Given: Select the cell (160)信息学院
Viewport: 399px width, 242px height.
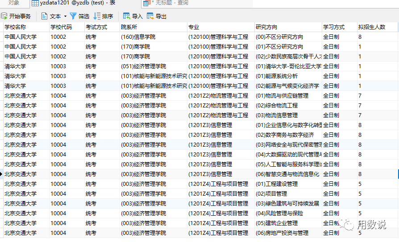Looking at the screenshot, I should (154, 37).
